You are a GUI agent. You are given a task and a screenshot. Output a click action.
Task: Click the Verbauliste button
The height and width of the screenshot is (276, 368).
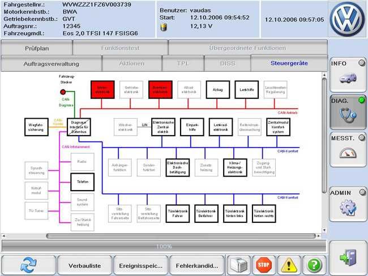tap(84, 266)
